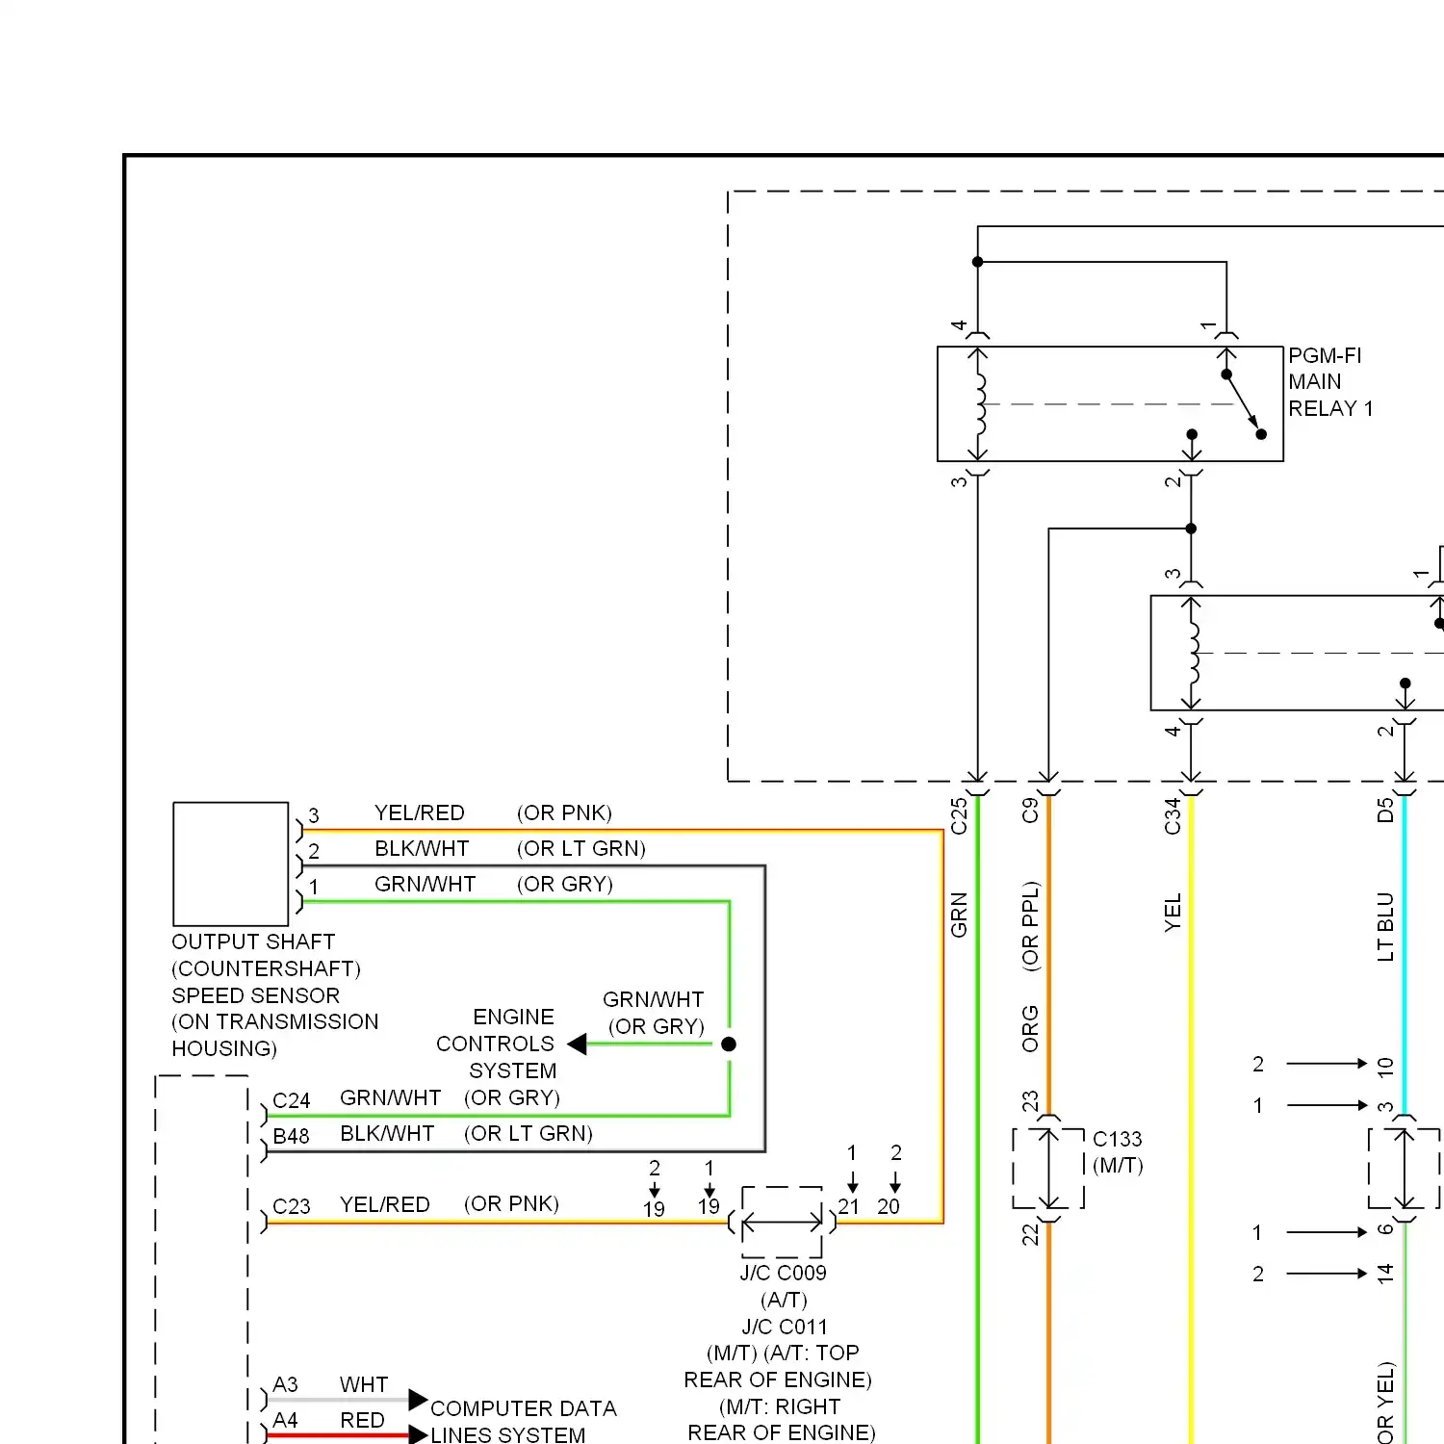Click pin 22 below C133 connector
Viewport: 1444px width, 1444px height.
click(x=1030, y=1234)
